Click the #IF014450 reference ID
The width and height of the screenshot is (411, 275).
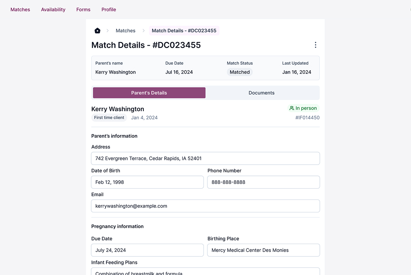click(307, 118)
